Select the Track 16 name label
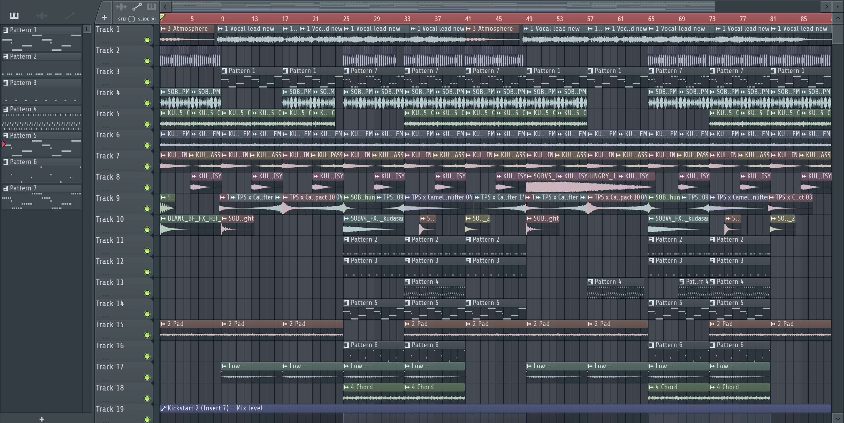The width and height of the screenshot is (844, 423). tap(110, 345)
